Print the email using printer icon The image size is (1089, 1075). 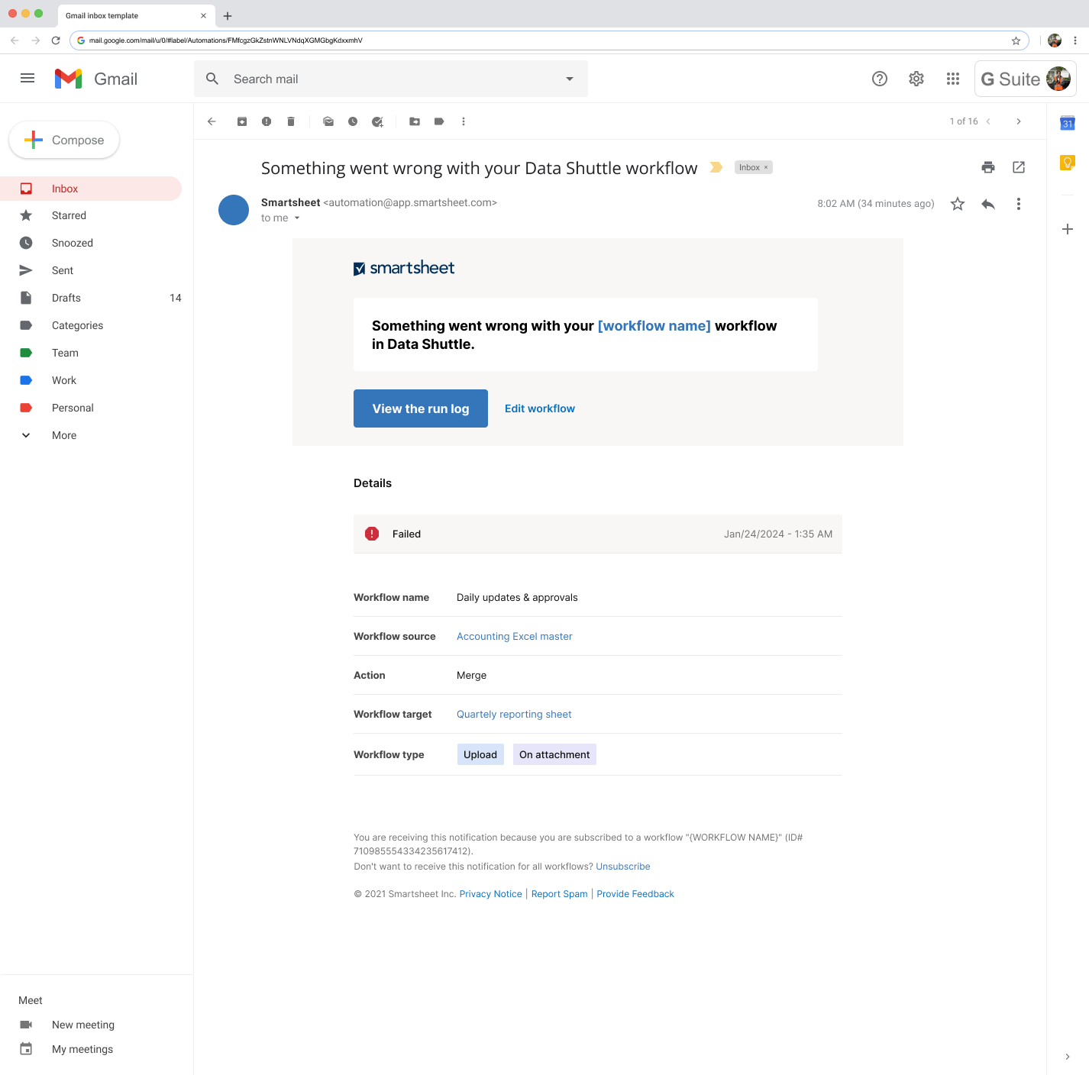tap(988, 167)
